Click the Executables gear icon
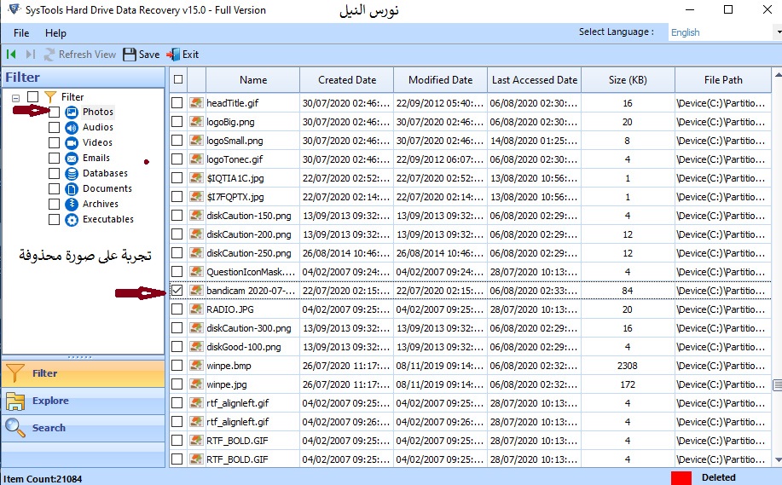Image resolution: width=782 pixels, height=485 pixels. 72,219
